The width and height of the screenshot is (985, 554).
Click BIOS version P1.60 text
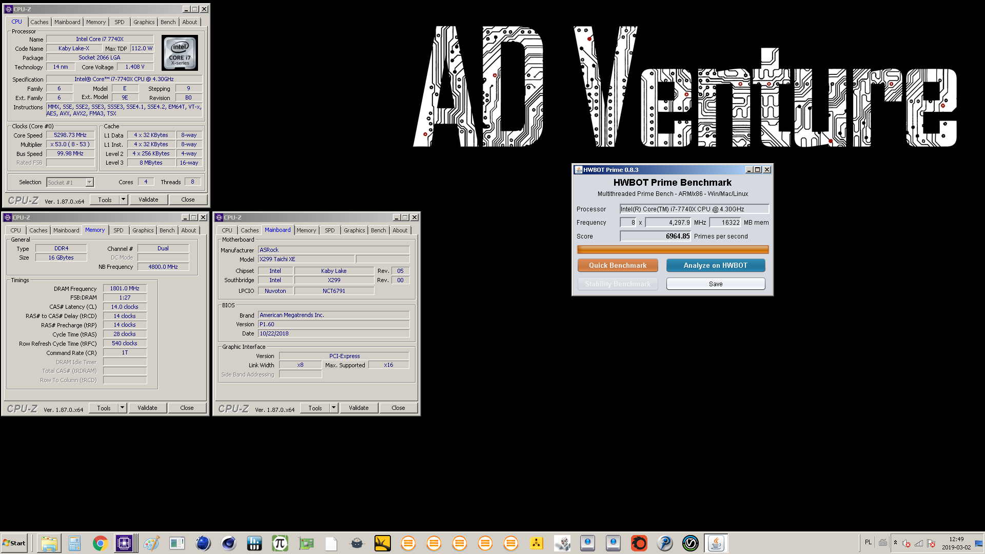pyautogui.click(x=267, y=324)
